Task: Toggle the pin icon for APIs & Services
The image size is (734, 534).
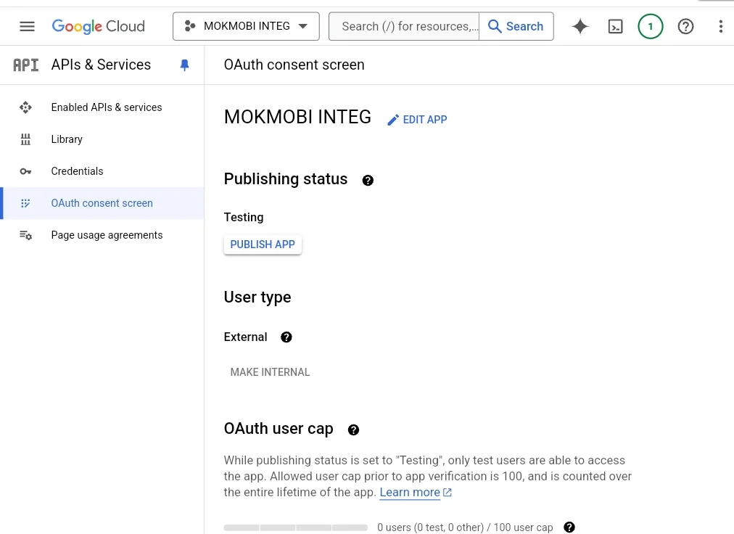Action: click(x=184, y=65)
